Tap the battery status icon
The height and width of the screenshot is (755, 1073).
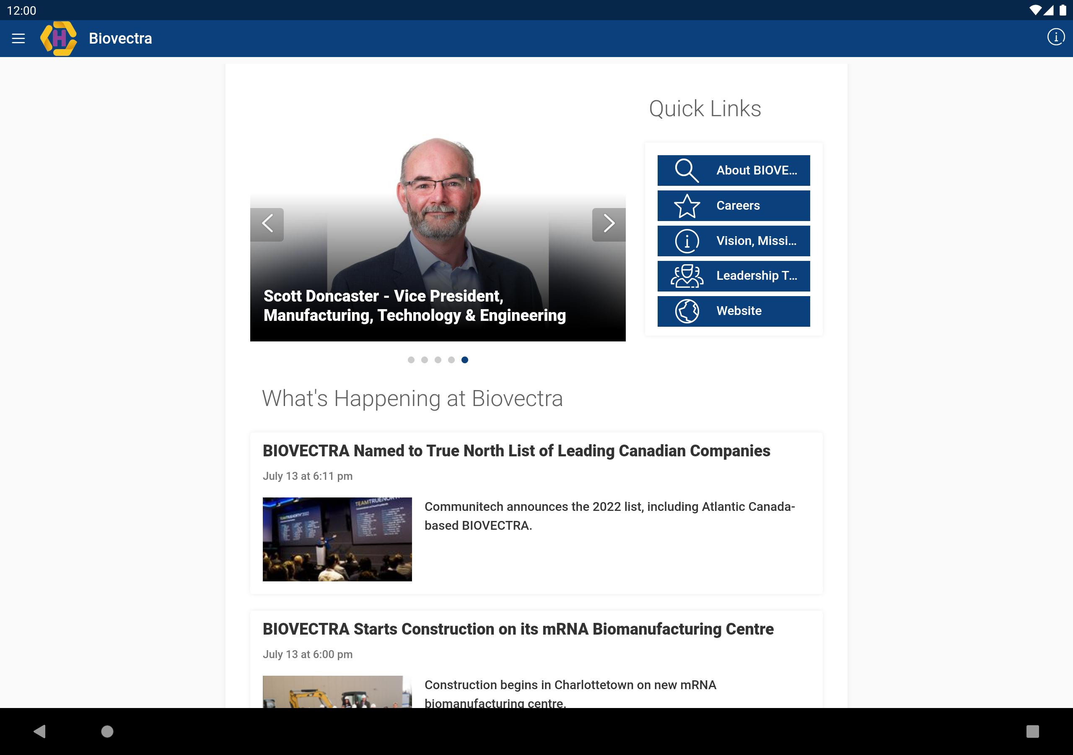[x=1063, y=10]
